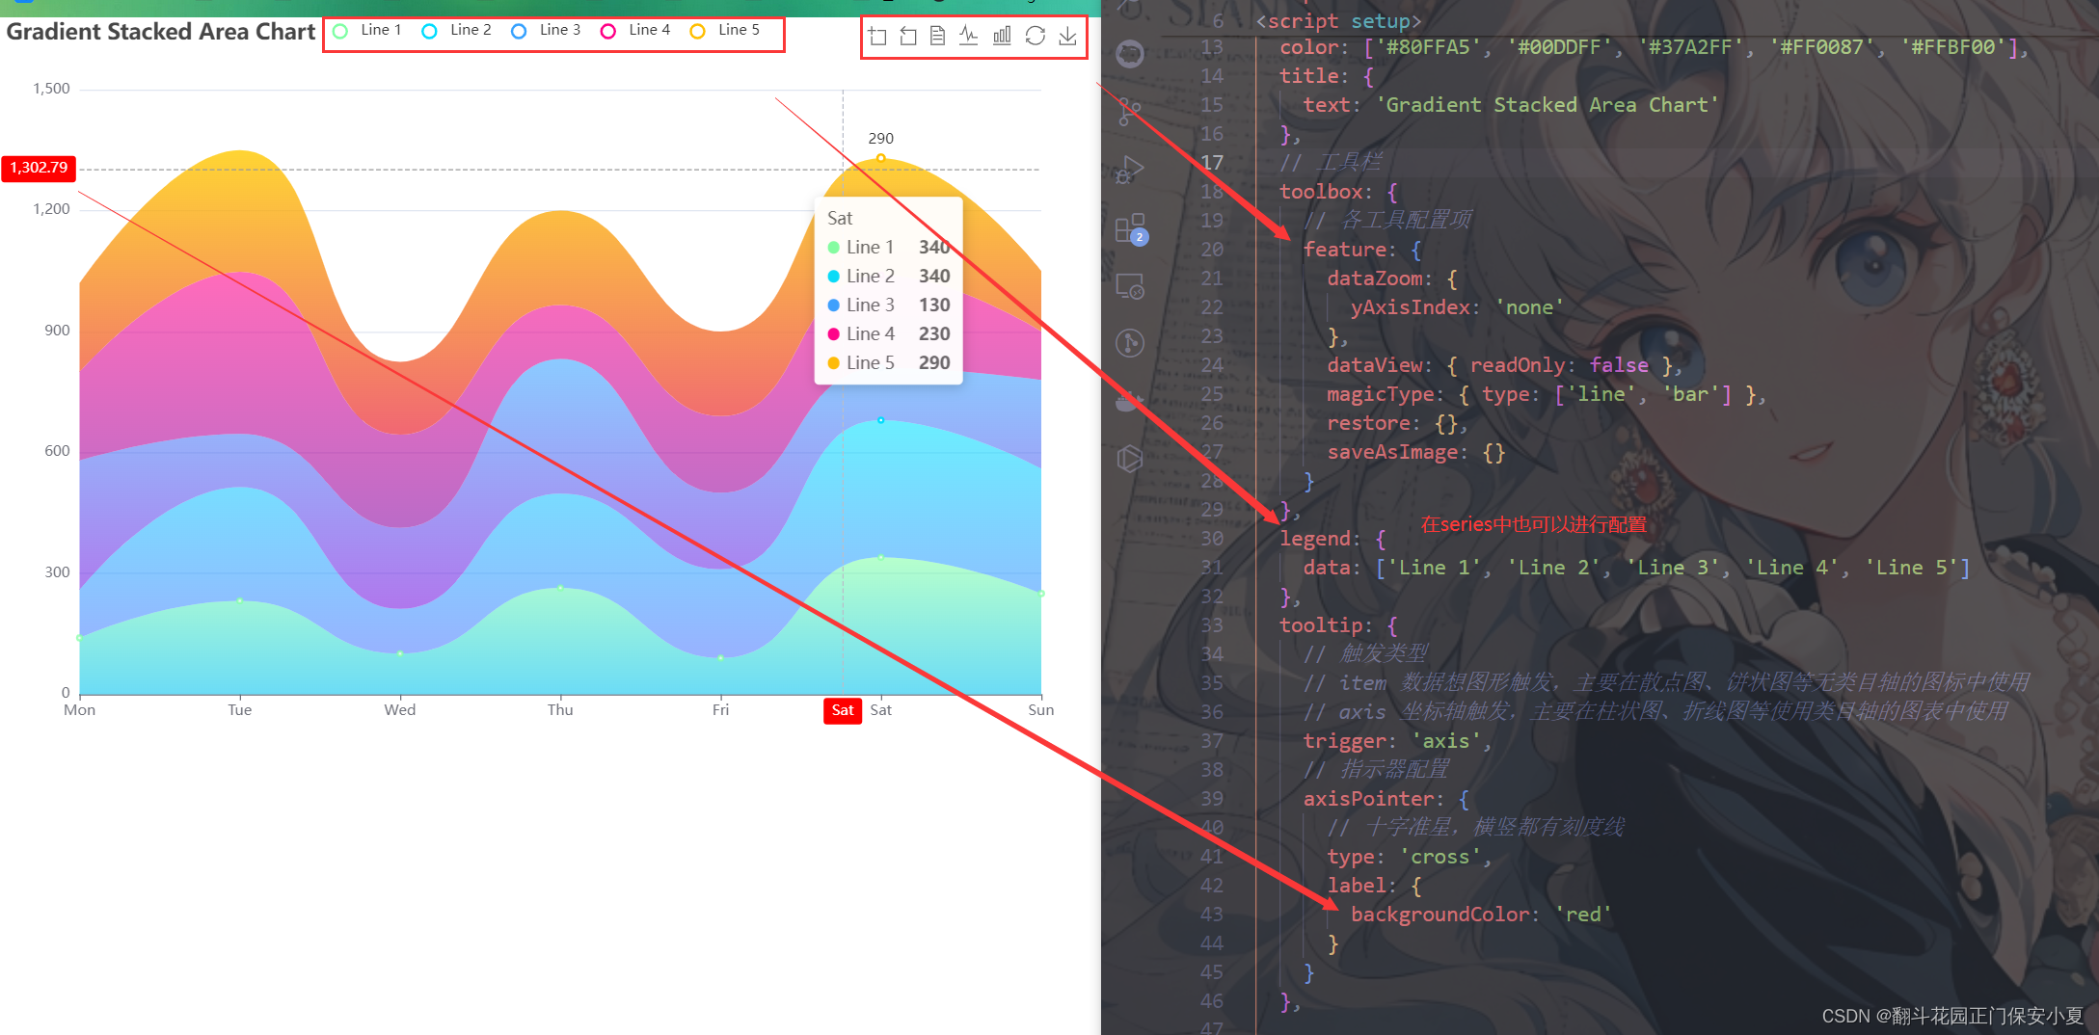
Task: Click the red Sat axis pointer label
Action: coord(843,710)
